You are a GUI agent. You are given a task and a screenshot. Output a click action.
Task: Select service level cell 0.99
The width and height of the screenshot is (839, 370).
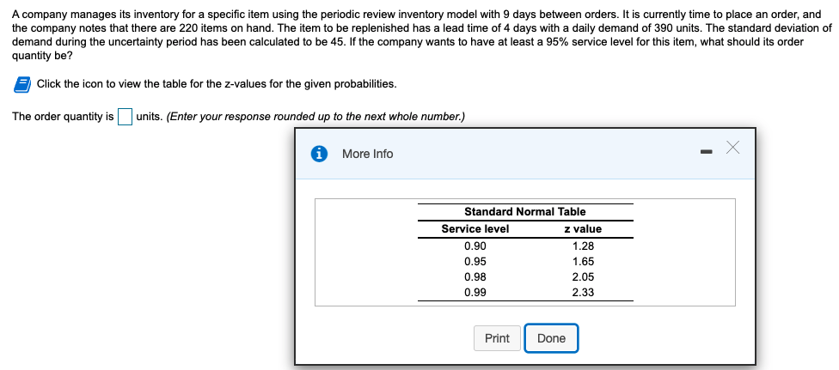tap(475, 293)
